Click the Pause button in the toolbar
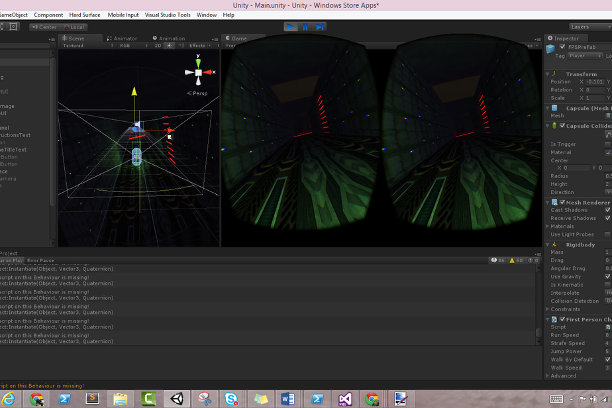Image resolution: width=612 pixels, height=408 pixels. pyautogui.click(x=305, y=26)
